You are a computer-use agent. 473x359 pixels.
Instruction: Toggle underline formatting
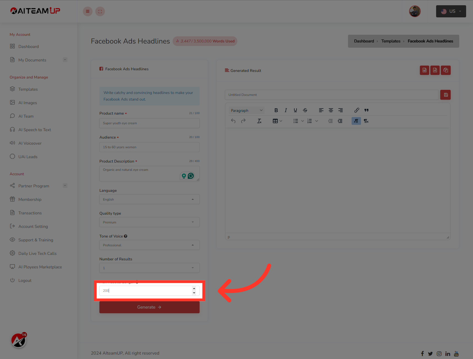click(295, 110)
